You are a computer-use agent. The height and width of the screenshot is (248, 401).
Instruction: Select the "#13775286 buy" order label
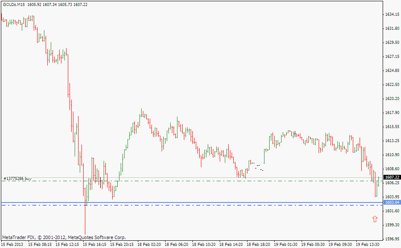pos(17,179)
